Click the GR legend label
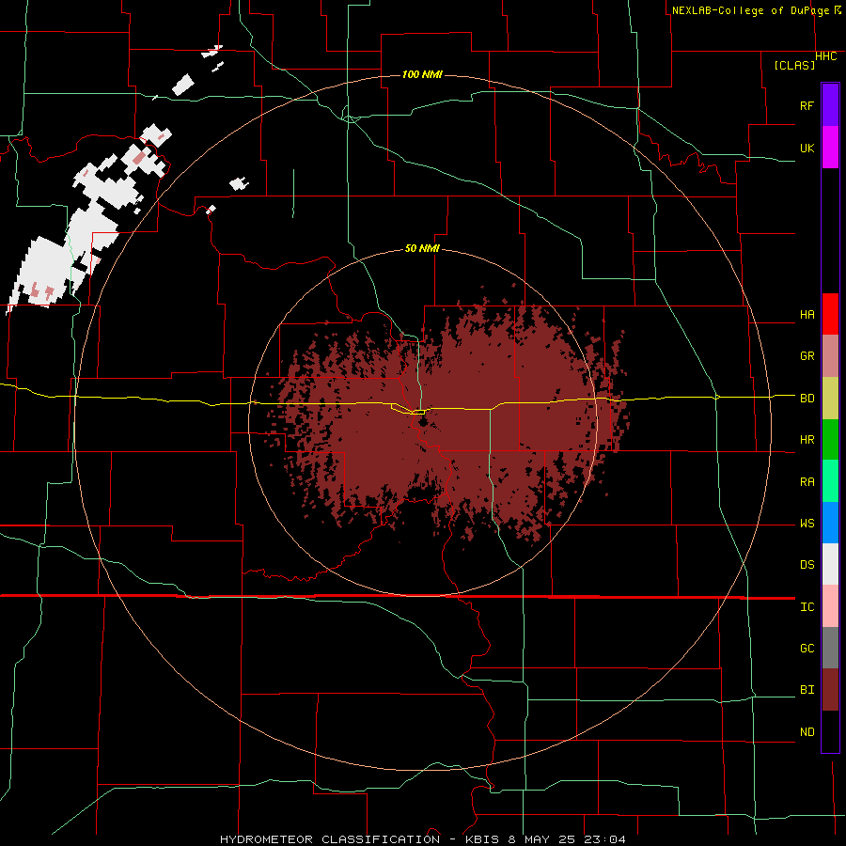This screenshot has width=846, height=846. pyautogui.click(x=807, y=356)
